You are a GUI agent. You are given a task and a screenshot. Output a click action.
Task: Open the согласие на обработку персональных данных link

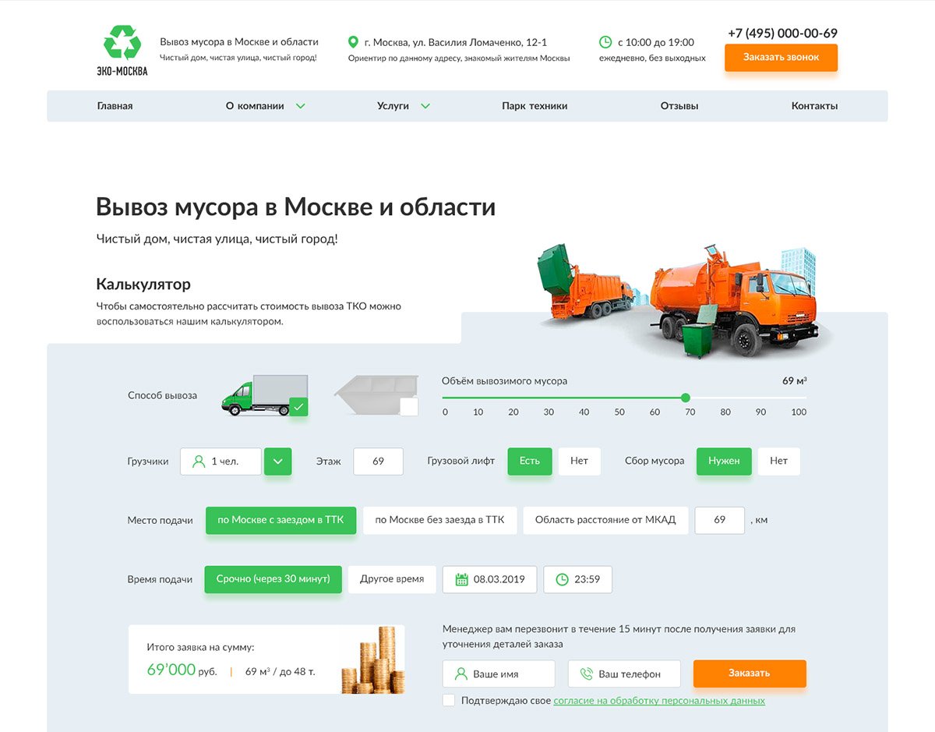click(658, 700)
